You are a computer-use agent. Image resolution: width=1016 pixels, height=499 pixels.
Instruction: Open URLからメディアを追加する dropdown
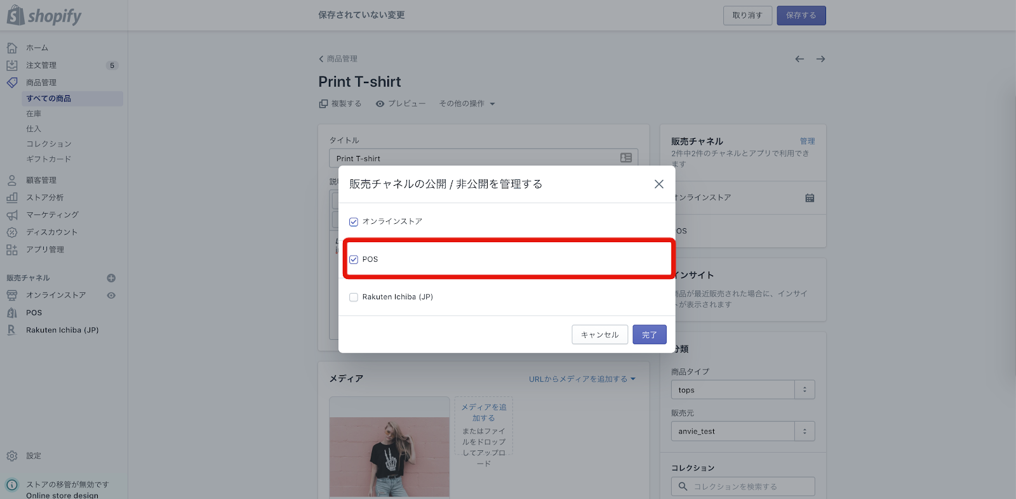click(x=582, y=379)
